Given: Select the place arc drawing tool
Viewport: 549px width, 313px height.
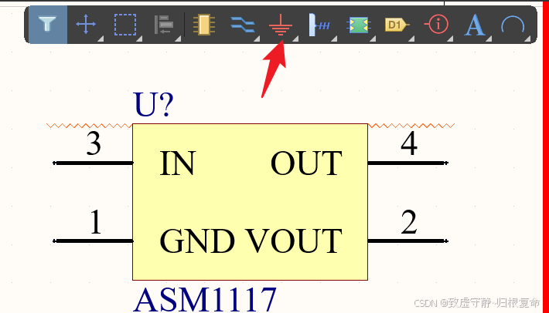Looking at the screenshot, I should pos(513,25).
